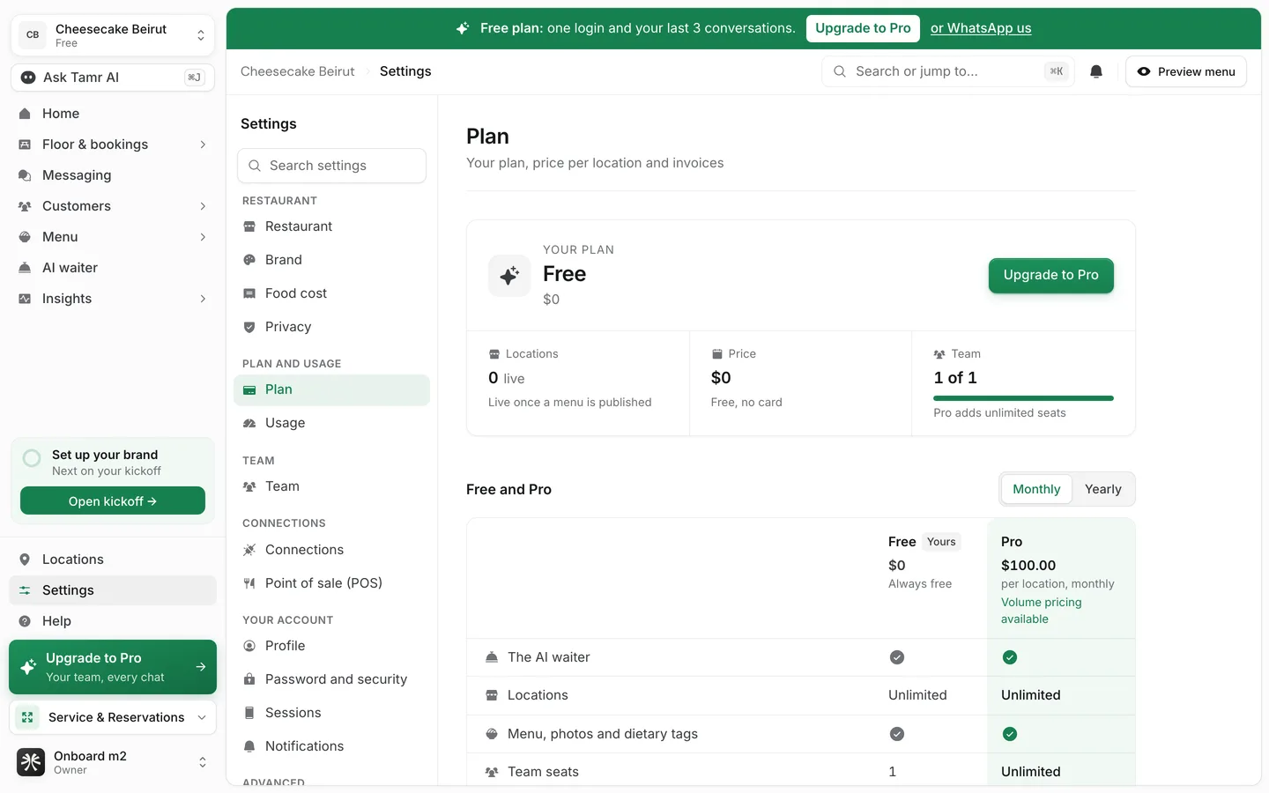Click the Team seats progress bar
This screenshot has width=1269, height=793.
point(1023,398)
